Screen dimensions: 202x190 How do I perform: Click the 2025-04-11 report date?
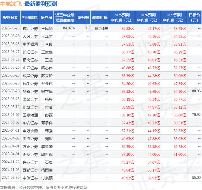11,130
